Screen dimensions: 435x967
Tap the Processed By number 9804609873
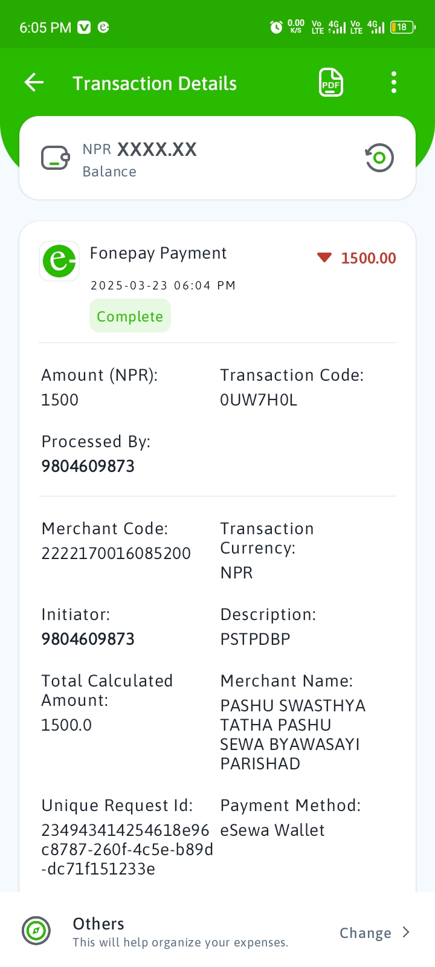click(x=88, y=466)
